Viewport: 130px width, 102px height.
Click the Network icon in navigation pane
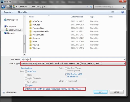(5, 33)
